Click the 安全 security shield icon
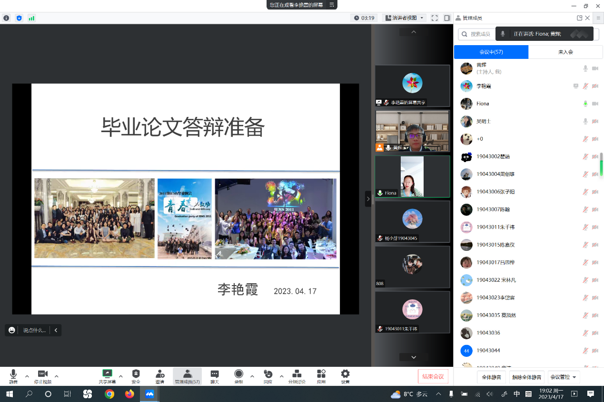The image size is (604, 402). (x=136, y=374)
